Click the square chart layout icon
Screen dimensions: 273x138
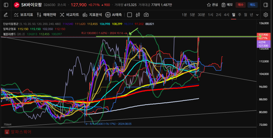pyautogui.click(x=130, y=15)
